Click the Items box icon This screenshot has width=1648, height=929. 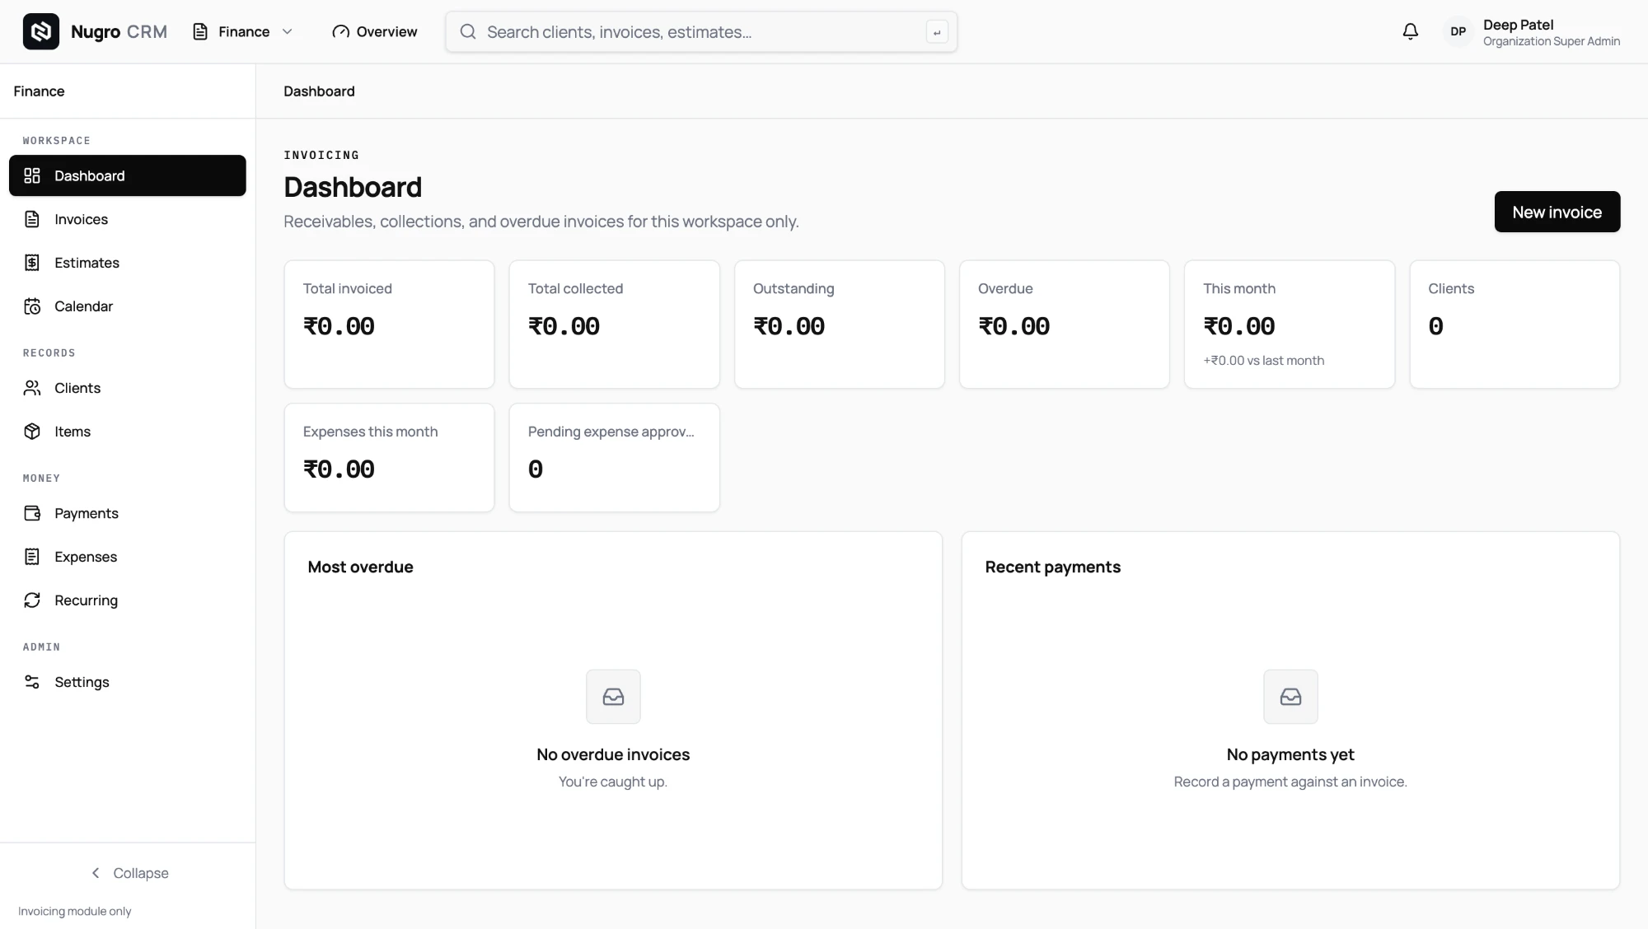(32, 432)
